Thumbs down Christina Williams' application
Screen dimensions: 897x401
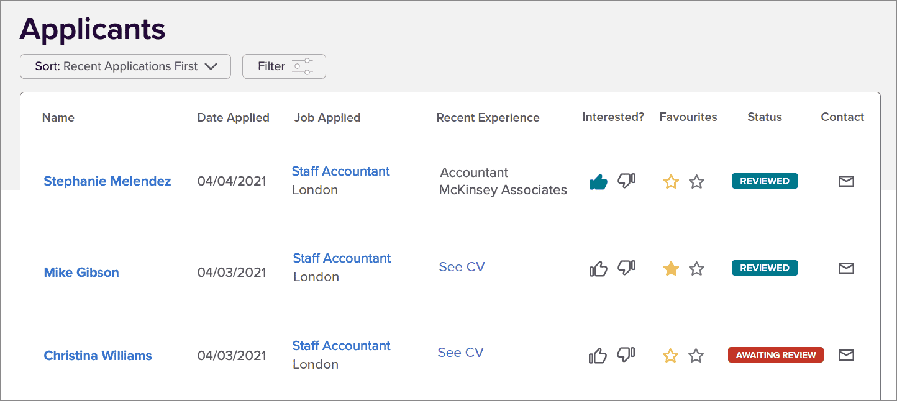tap(626, 355)
